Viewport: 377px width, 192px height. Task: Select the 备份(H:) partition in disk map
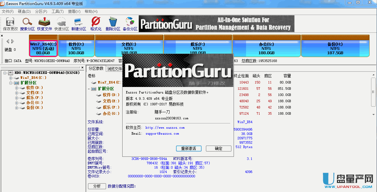pyautogui.click(x=335, y=46)
